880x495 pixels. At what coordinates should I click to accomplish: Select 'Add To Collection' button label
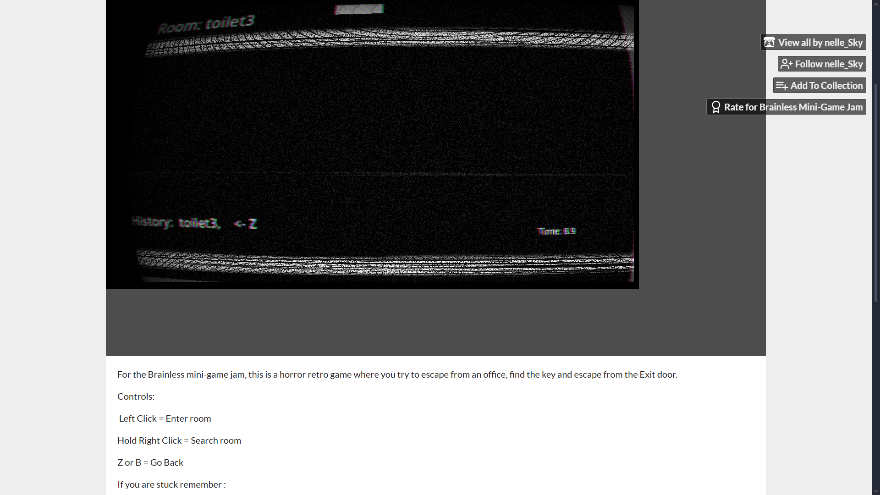coord(826,86)
